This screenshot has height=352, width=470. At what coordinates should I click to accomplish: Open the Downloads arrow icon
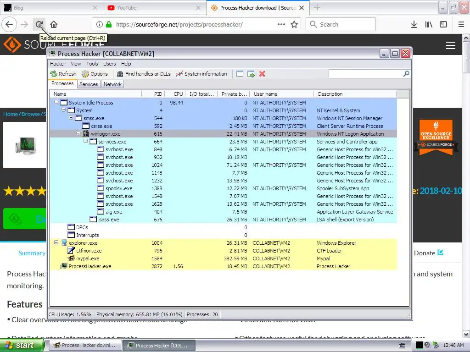pos(414,24)
